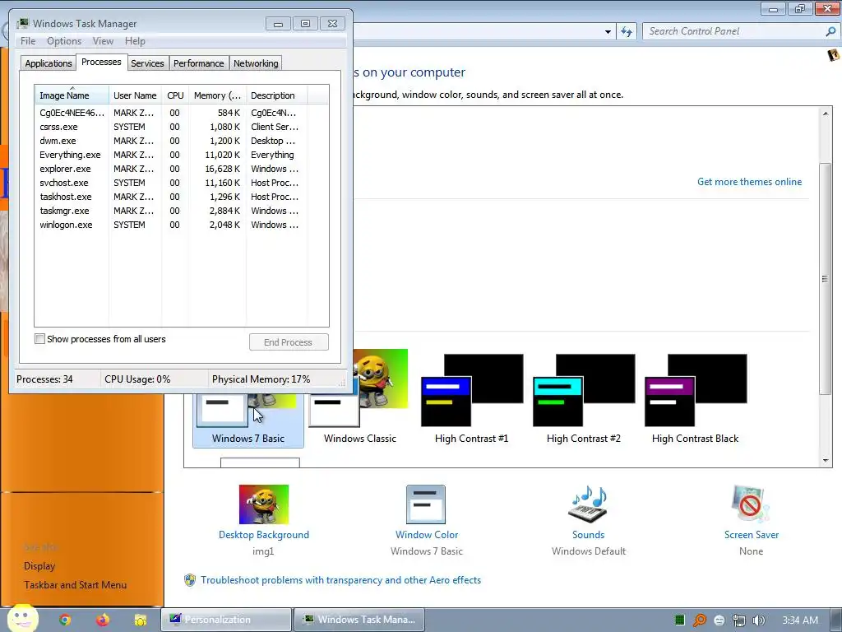Select the Cg0Ec4NEE46 process row
842x632 pixels.
click(182, 113)
